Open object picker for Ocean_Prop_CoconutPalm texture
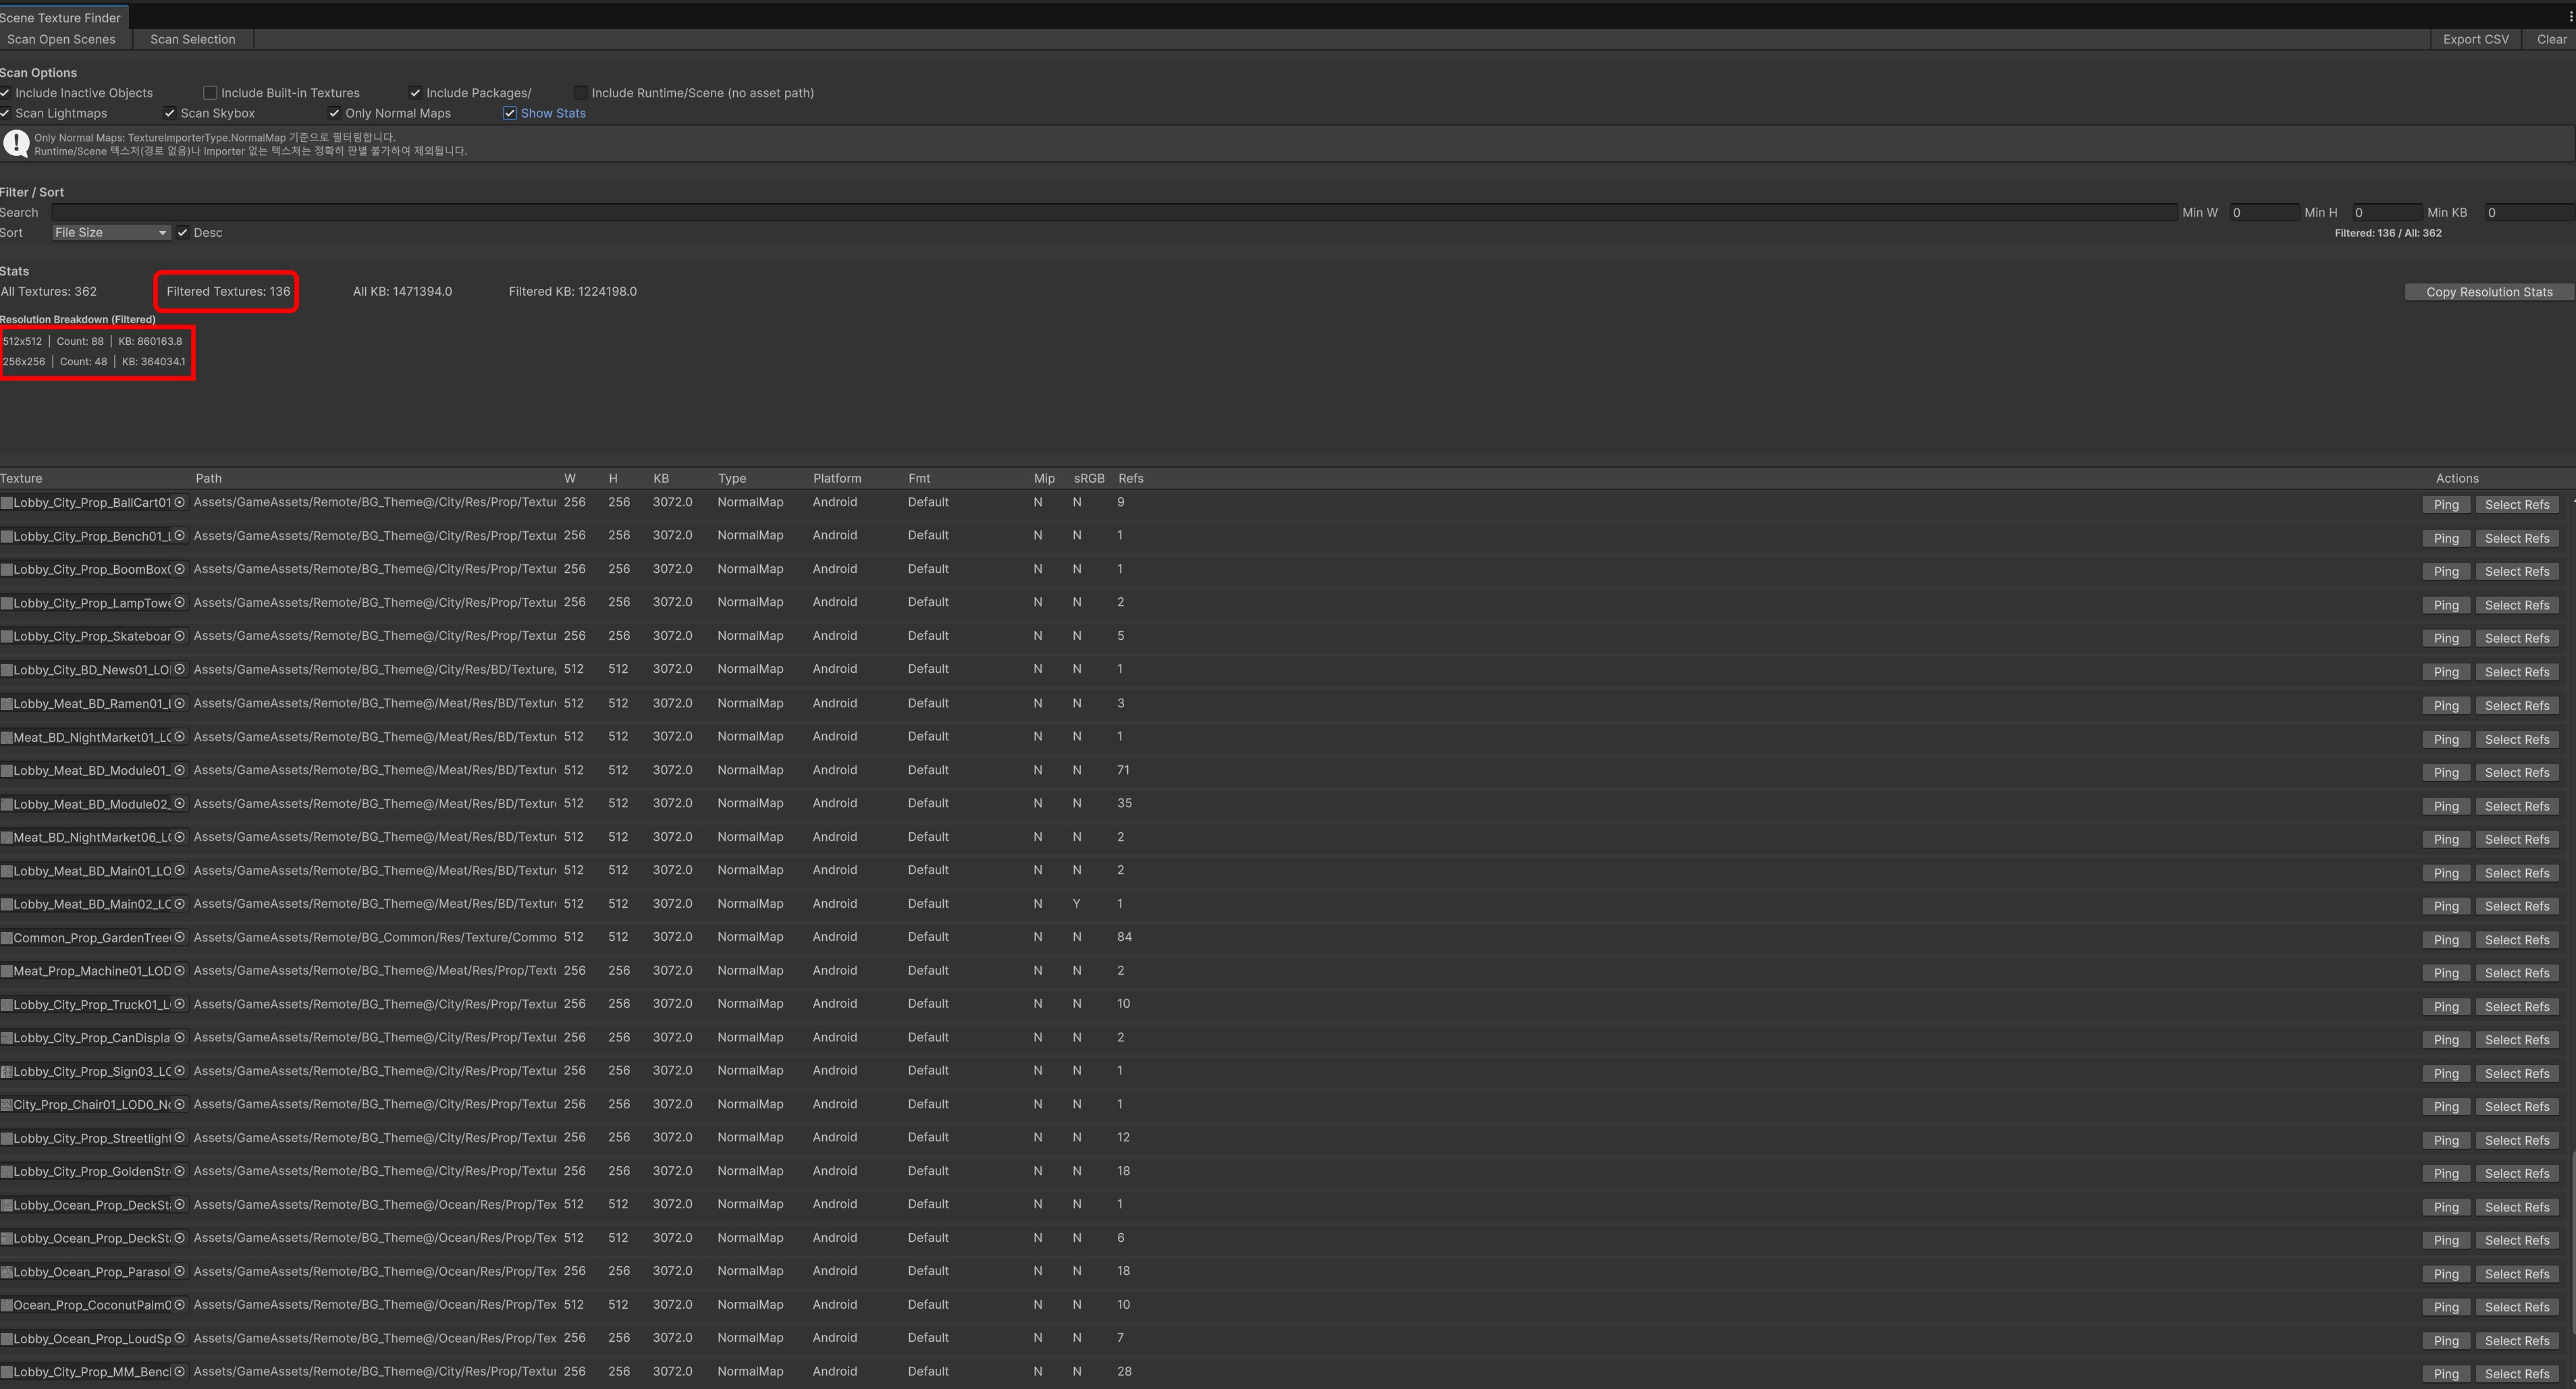The width and height of the screenshot is (2576, 1389). 180,1305
